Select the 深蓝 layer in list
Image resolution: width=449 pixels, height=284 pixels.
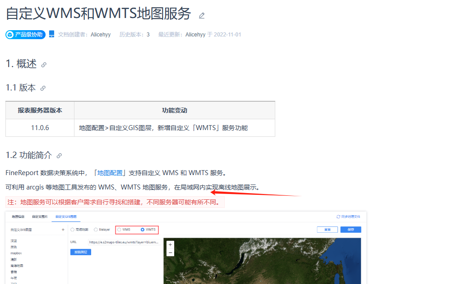click(x=14, y=241)
